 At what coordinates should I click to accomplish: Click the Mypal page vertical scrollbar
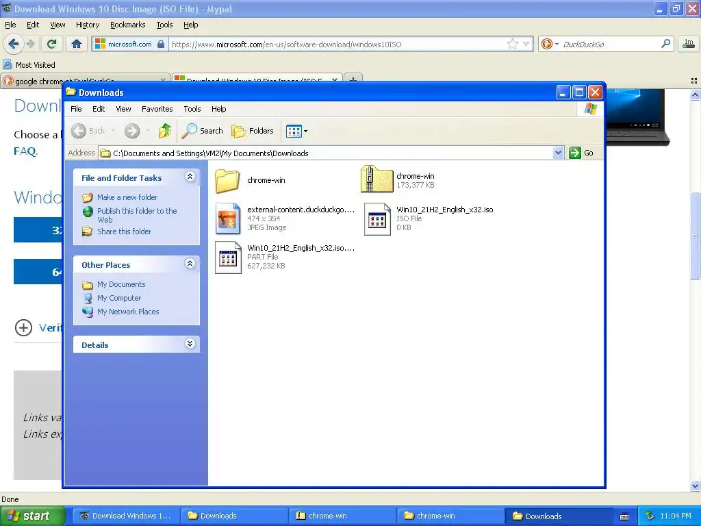695,236
